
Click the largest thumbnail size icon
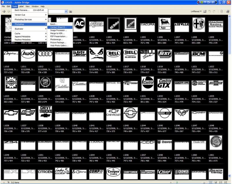pyautogui.click(x=204, y=182)
